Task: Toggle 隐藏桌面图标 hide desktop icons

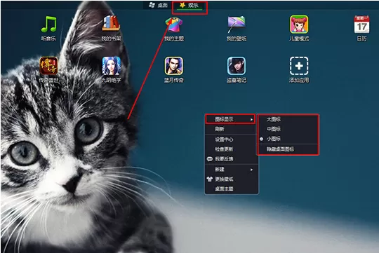Action: [x=288, y=149]
